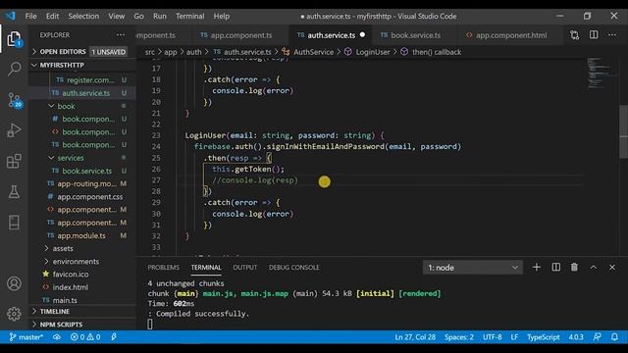Click 'Spaces: 2' indentation setting
This screenshot has height=353, width=628.
tap(459, 337)
